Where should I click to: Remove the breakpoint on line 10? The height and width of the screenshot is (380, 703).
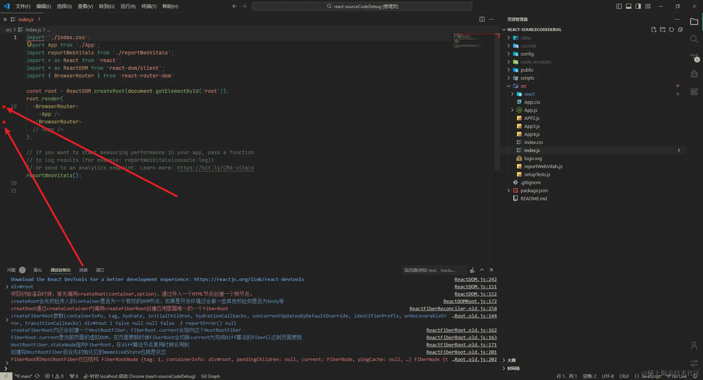point(4,107)
